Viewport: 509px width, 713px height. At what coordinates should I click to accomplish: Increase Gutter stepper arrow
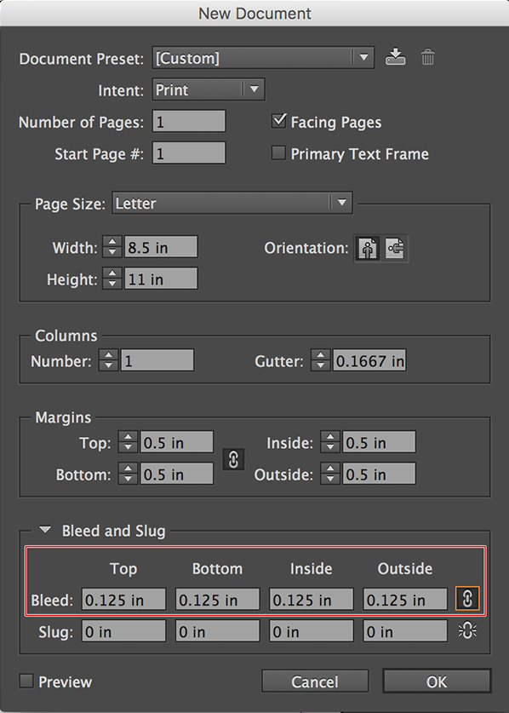pyautogui.click(x=320, y=355)
